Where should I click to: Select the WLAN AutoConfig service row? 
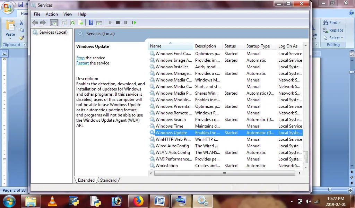pyautogui.click(x=226, y=152)
